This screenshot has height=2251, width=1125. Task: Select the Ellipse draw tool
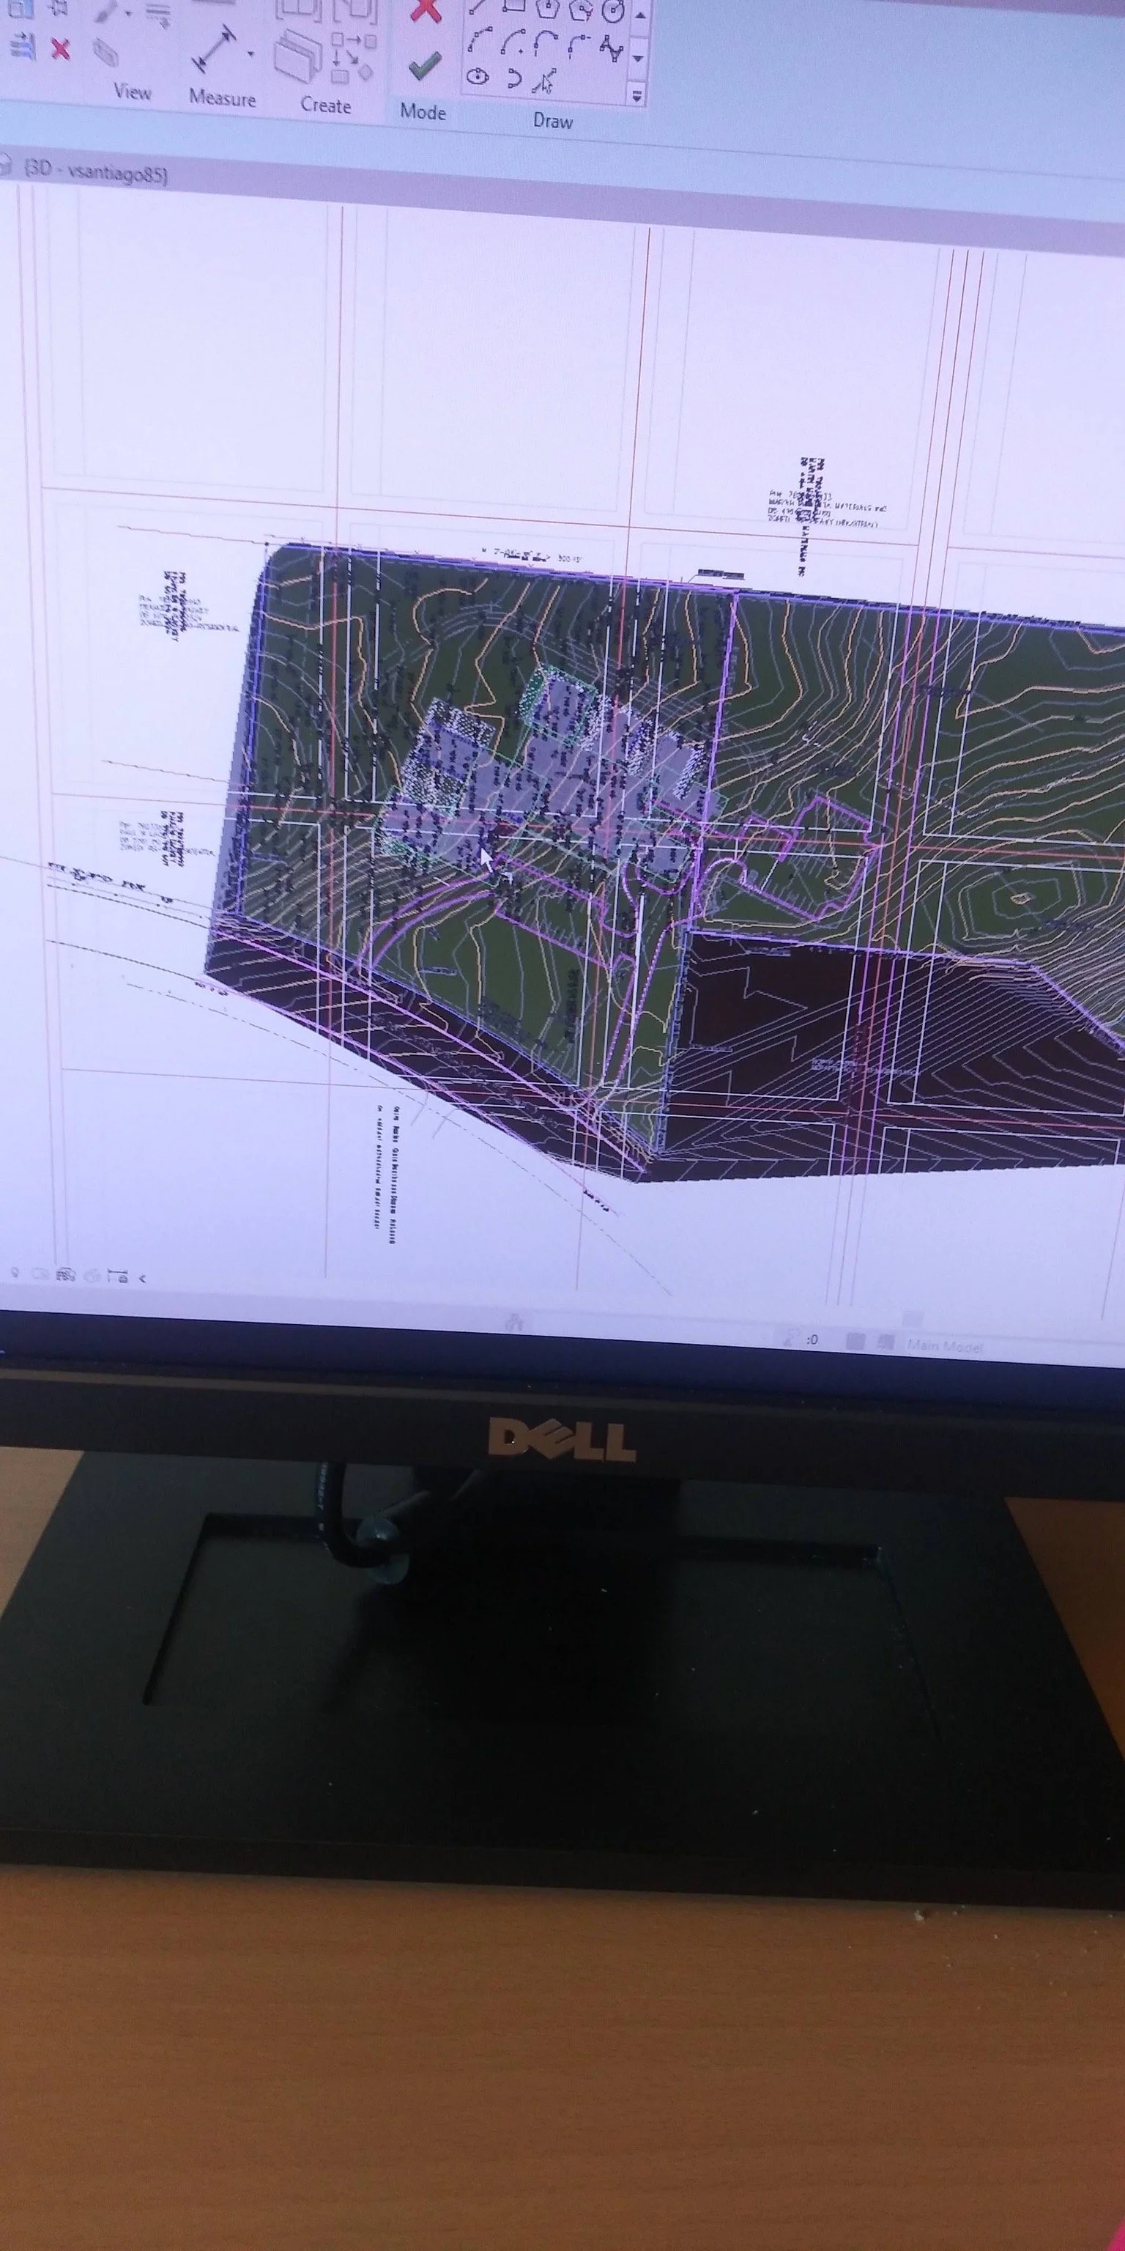(x=478, y=77)
